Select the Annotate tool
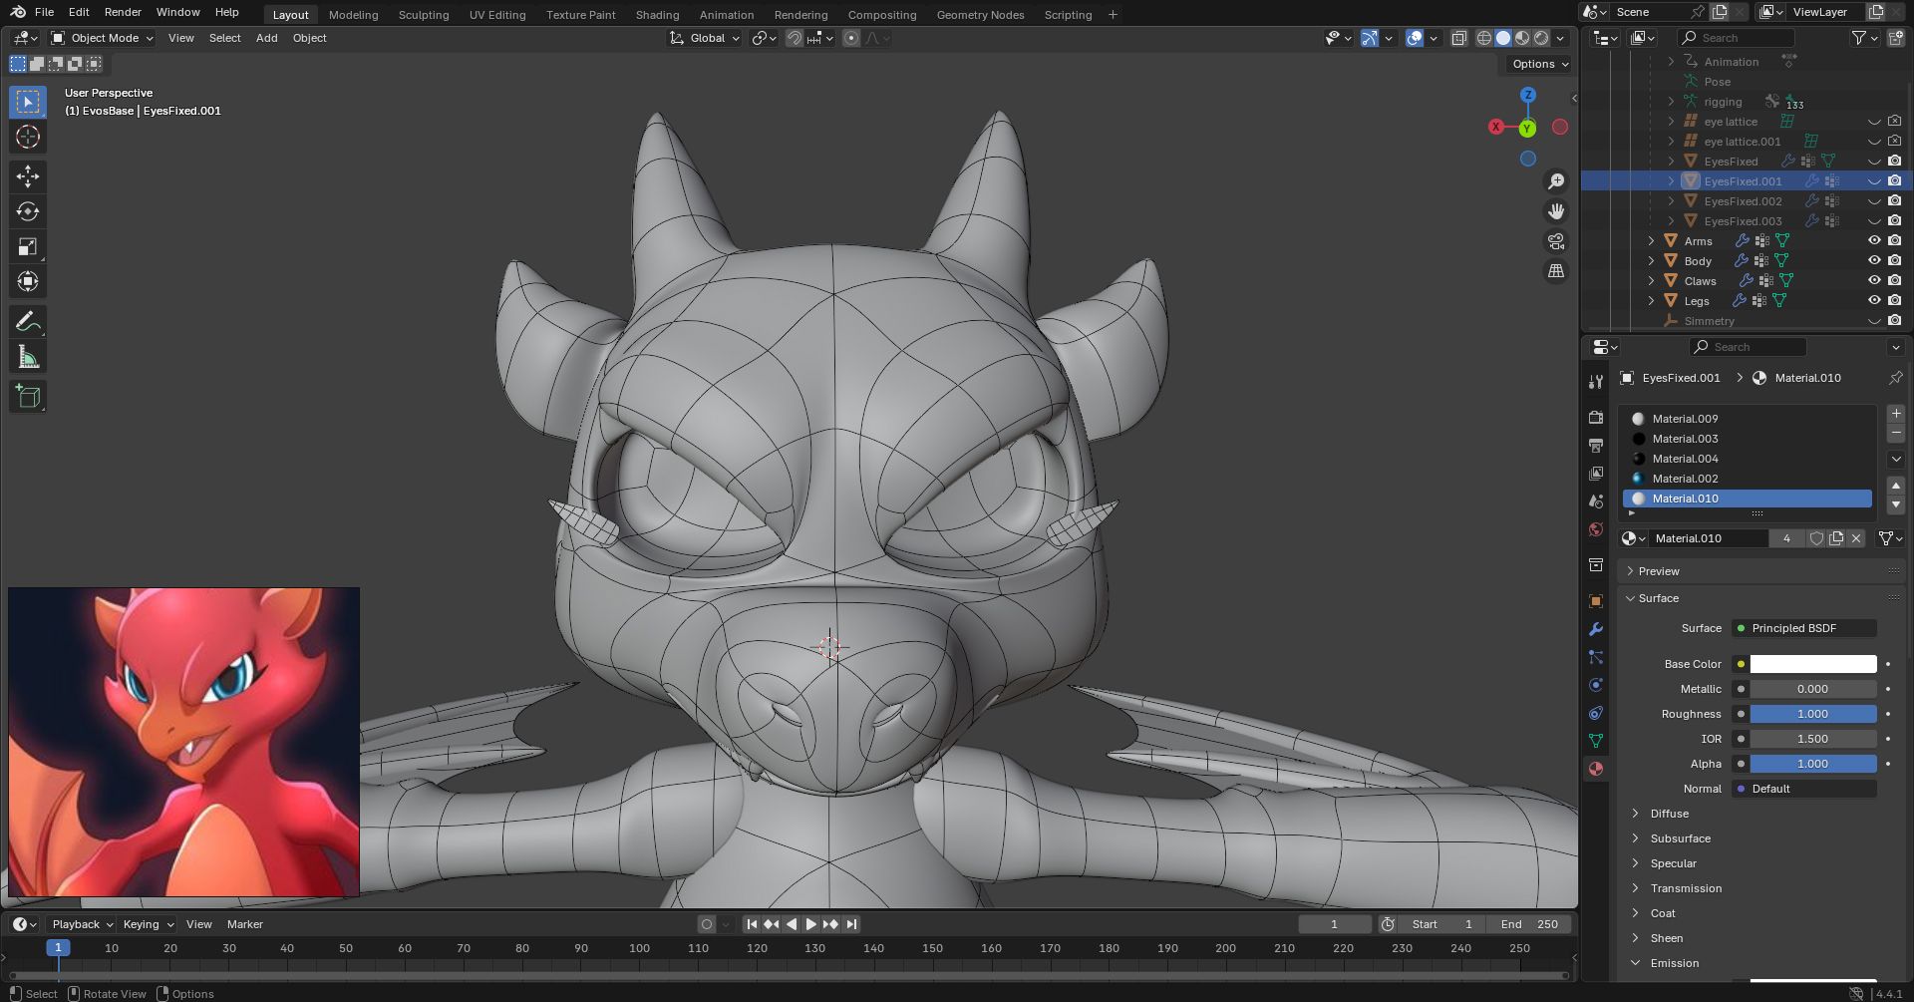Screen dimensions: 1914x1002 [28, 321]
